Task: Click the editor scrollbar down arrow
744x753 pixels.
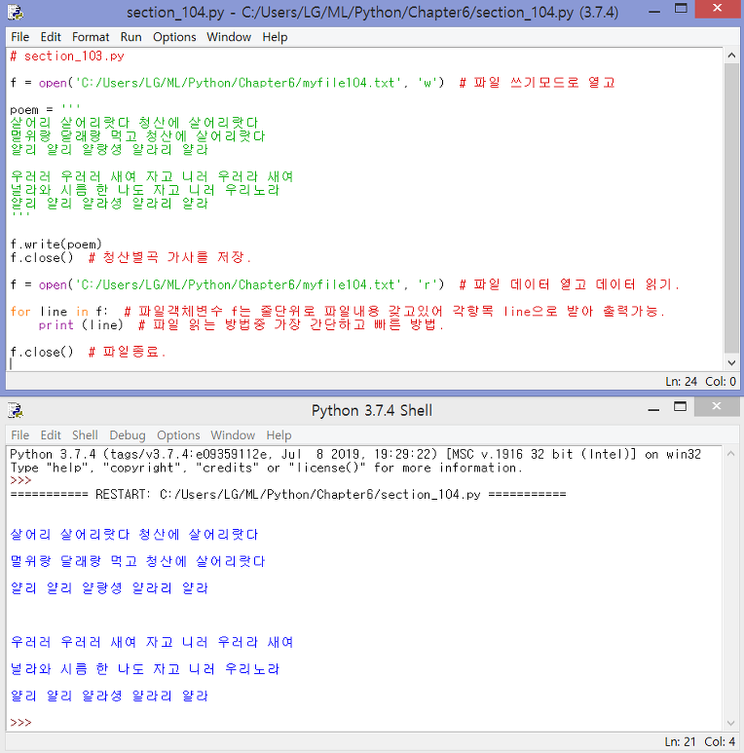Action: pyautogui.click(x=731, y=363)
